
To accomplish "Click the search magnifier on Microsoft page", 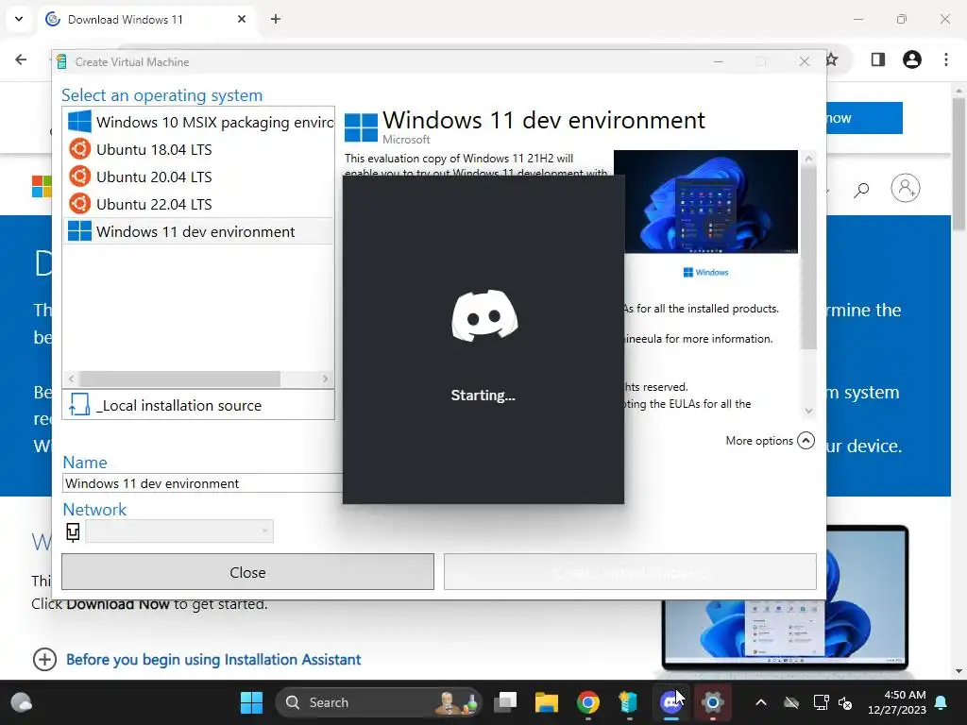I will click(x=861, y=189).
